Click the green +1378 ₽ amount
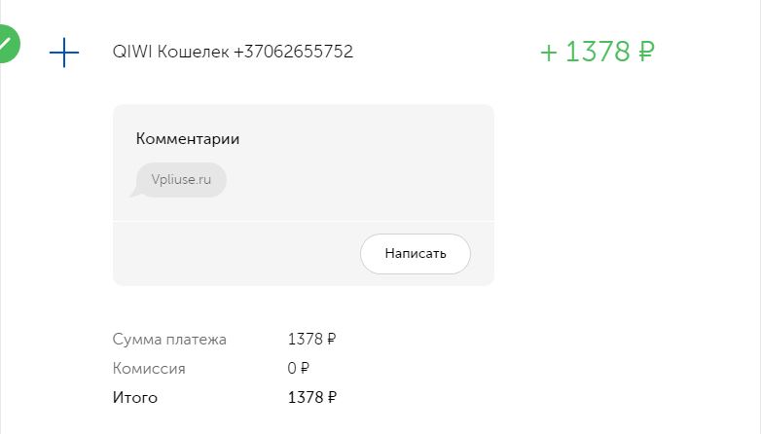 (598, 52)
